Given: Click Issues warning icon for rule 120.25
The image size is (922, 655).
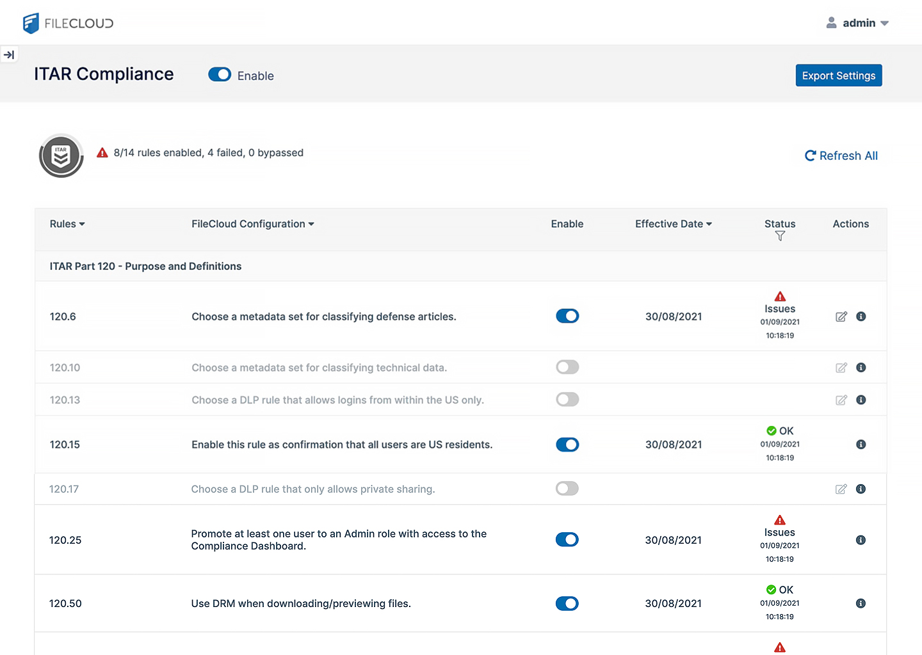Looking at the screenshot, I should pos(780,520).
